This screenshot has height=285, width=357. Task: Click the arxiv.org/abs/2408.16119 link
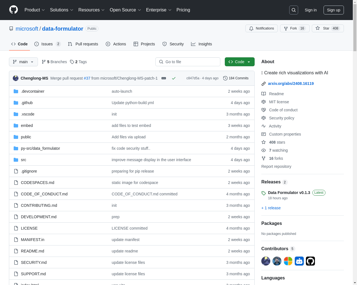291,83
